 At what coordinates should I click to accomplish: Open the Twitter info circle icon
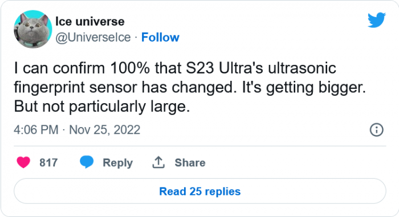[x=376, y=130]
